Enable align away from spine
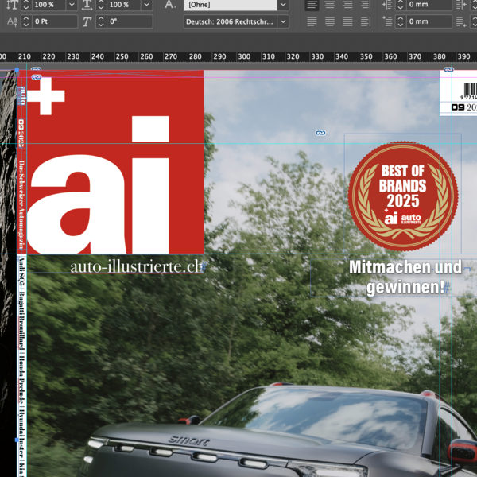Screen dimensions: 477x477 (x=366, y=21)
